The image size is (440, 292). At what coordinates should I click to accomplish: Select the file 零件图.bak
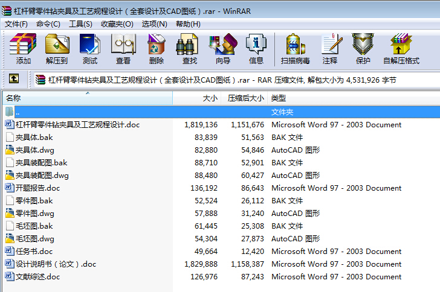(34, 201)
